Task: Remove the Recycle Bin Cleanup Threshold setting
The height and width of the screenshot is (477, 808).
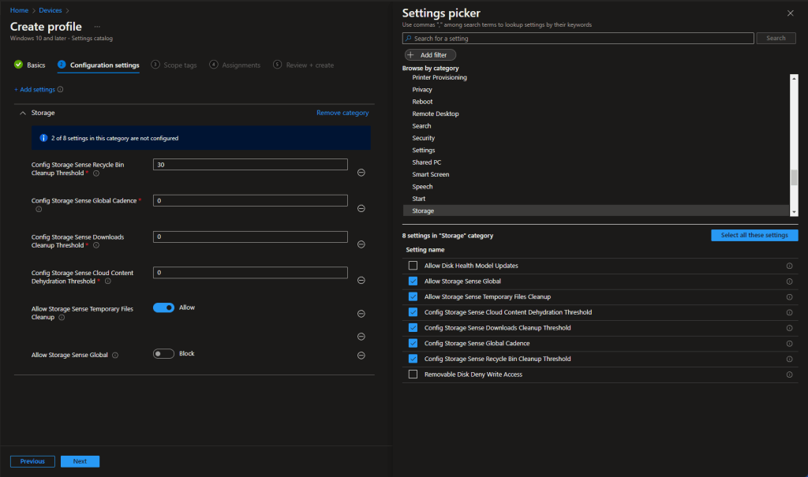Action: tap(361, 173)
